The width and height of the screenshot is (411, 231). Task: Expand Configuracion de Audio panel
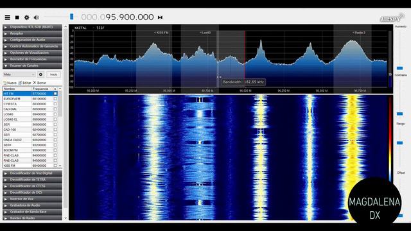click(32, 40)
